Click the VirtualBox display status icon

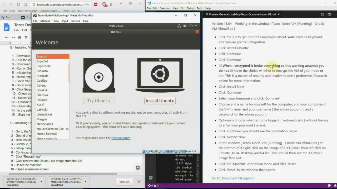click(x=168, y=151)
